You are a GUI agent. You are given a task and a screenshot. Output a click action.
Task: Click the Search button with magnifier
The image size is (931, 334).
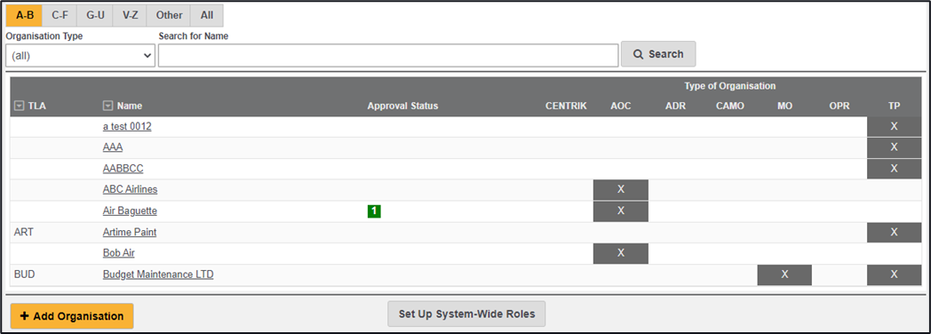click(658, 54)
